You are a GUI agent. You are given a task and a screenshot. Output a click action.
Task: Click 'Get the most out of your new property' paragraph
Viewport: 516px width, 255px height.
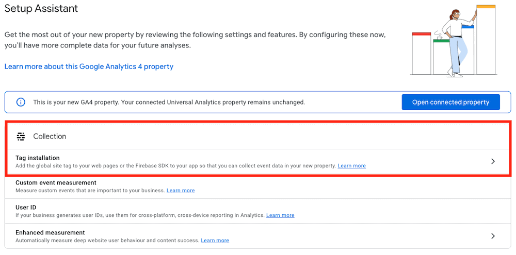coord(195,40)
